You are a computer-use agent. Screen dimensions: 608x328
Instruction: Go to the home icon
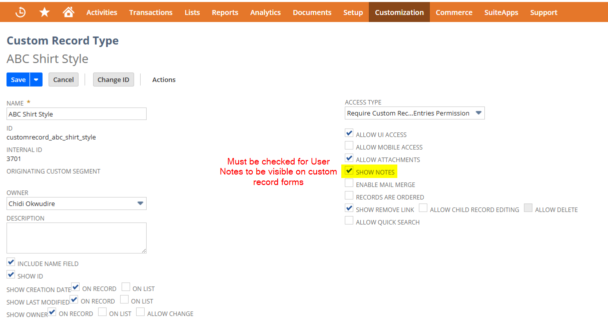pyautogui.click(x=69, y=11)
